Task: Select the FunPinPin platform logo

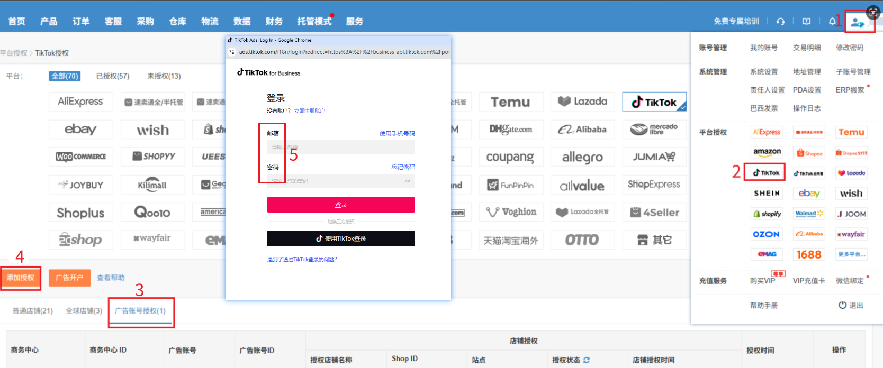Action: tap(510, 185)
